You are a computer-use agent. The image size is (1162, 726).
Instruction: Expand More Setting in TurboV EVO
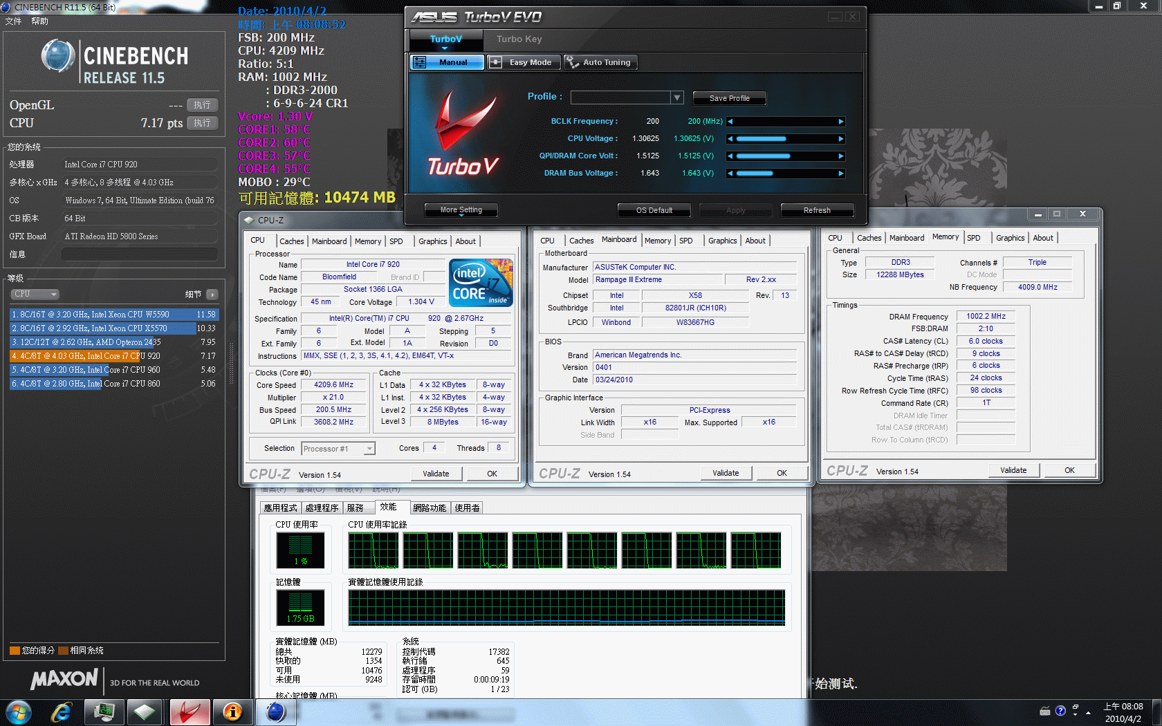pos(461,210)
